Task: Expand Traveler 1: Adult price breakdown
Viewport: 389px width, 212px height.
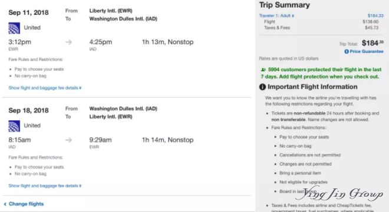Action: click(x=276, y=16)
